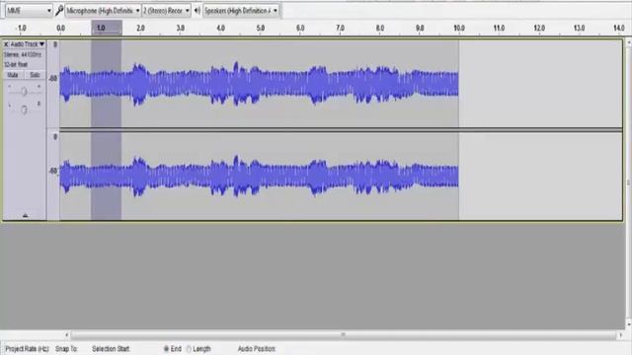Close the audio track with X button
The image size is (632, 355).
(x=6, y=43)
